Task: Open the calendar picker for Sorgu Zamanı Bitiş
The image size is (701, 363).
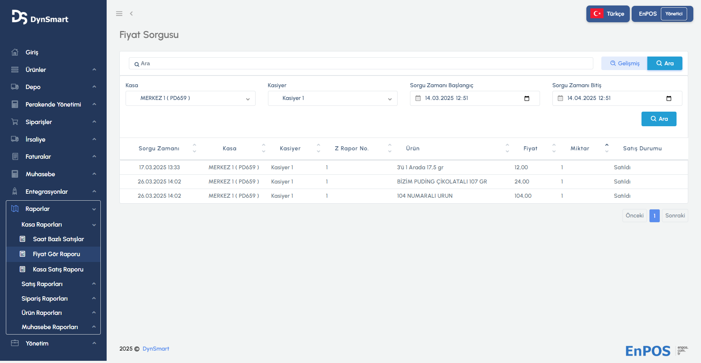Action: point(669,99)
